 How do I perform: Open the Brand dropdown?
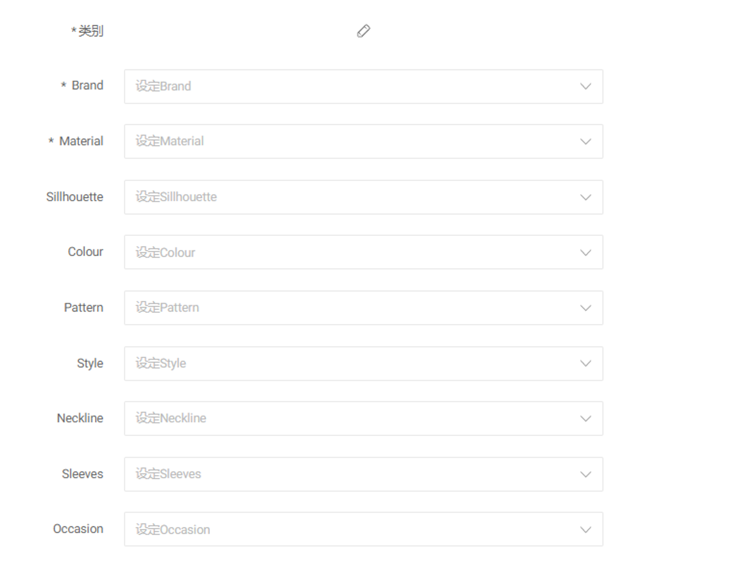point(363,87)
